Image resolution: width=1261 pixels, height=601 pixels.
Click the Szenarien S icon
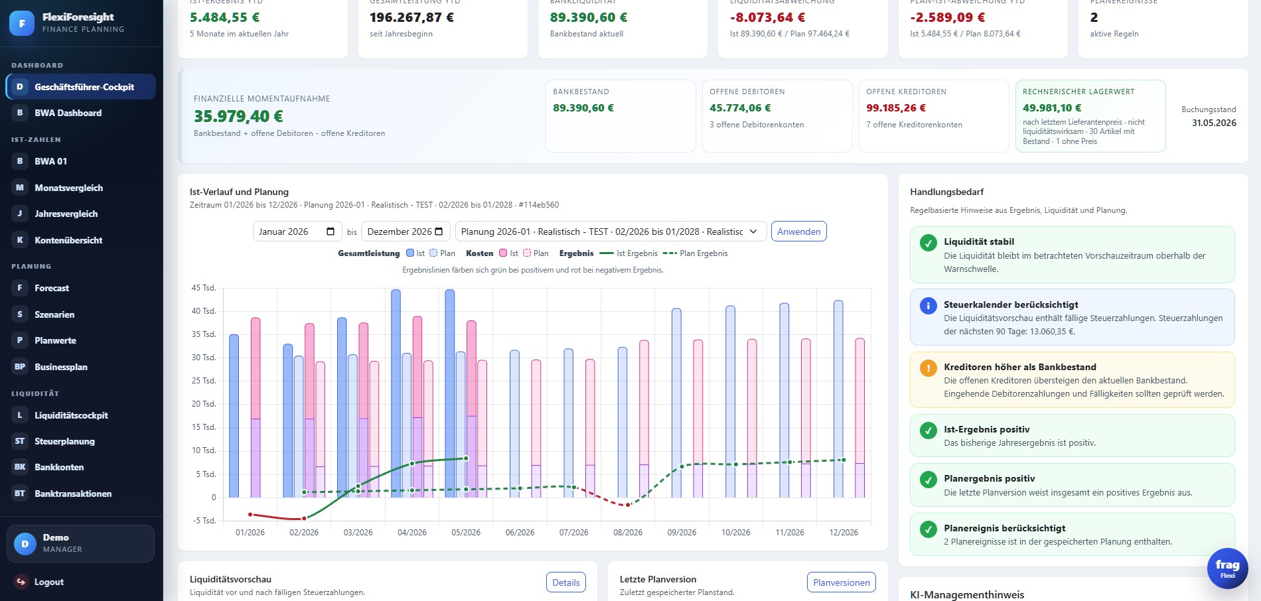[x=20, y=314]
